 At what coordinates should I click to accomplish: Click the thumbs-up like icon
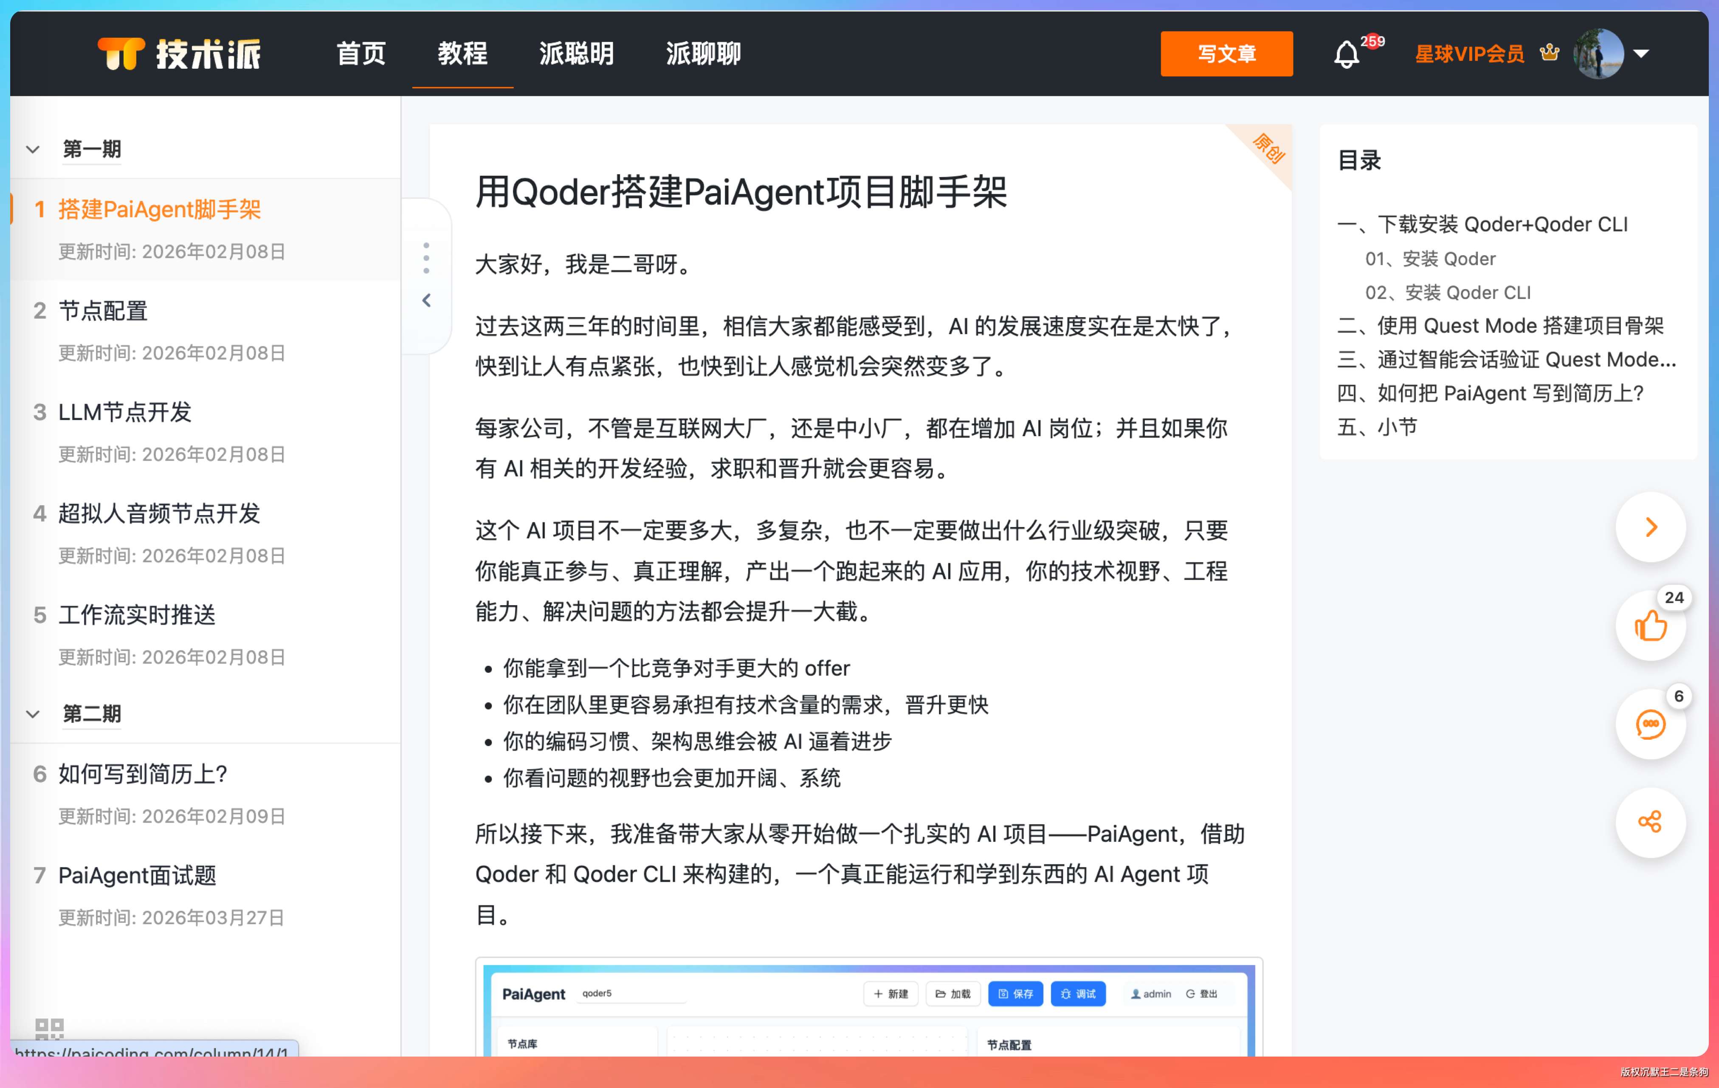pos(1651,626)
